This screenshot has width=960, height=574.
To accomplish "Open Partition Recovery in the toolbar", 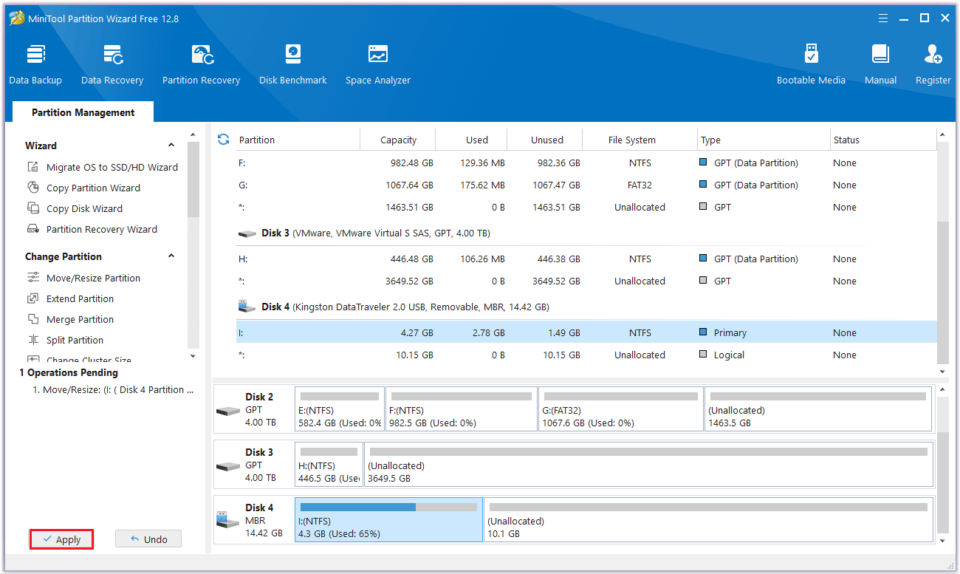I will [201, 65].
